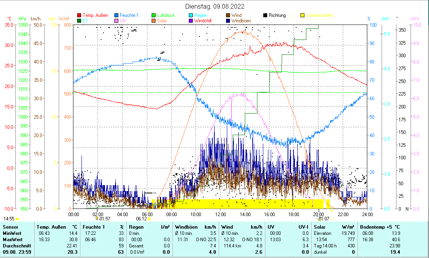The height and width of the screenshot is (258, 429).
Task: Click the Temp. Außen table column header
Action: [x=51, y=227]
